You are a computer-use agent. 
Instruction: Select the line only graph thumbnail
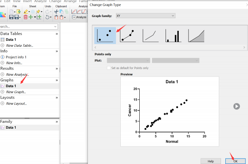[x=151, y=36]
